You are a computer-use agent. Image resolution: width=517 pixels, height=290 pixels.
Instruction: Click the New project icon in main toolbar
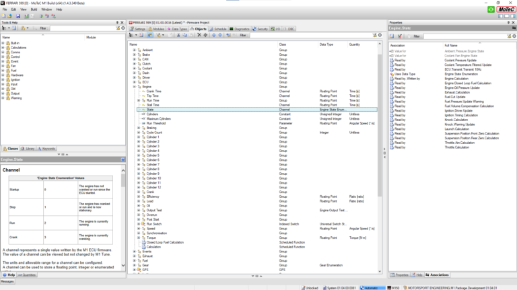(x=3, y=16)
